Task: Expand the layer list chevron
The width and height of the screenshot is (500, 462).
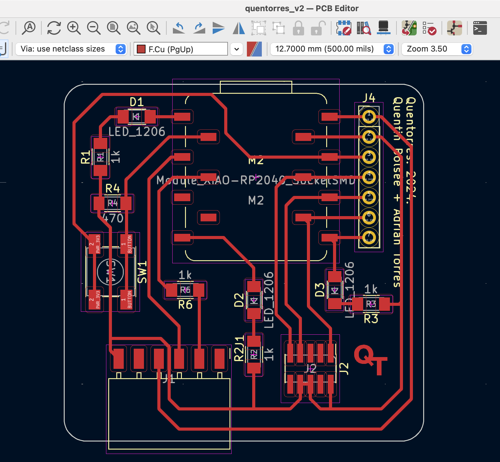Action: [x=237, y=49]
